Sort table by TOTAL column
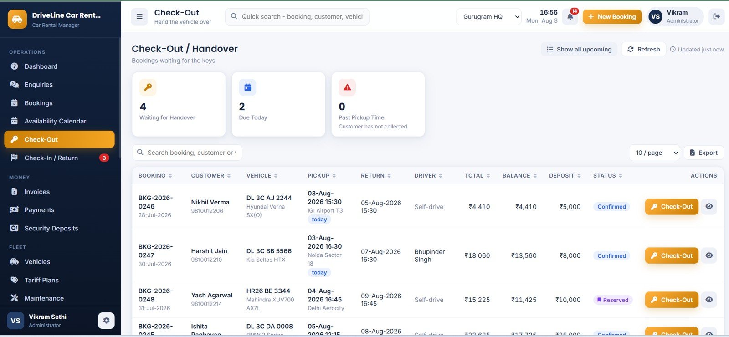The height and width of the screenshot is (337, 729). pos(477,176)
